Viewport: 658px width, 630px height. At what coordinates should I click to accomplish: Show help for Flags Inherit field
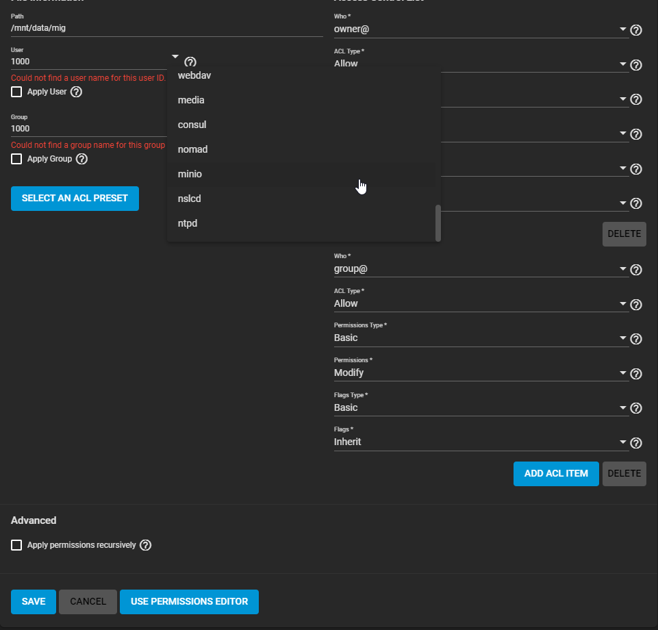(x=636, y=443)
